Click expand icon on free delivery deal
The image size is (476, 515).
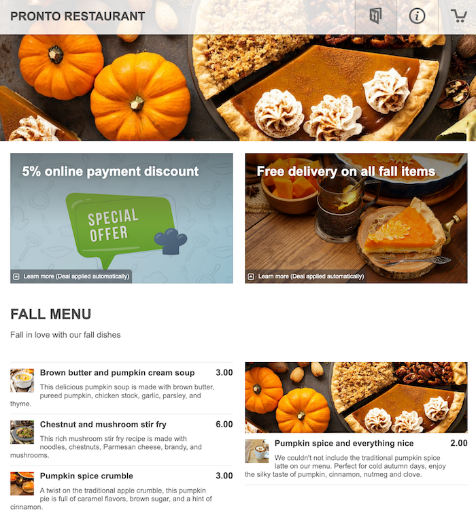point(251,277)
